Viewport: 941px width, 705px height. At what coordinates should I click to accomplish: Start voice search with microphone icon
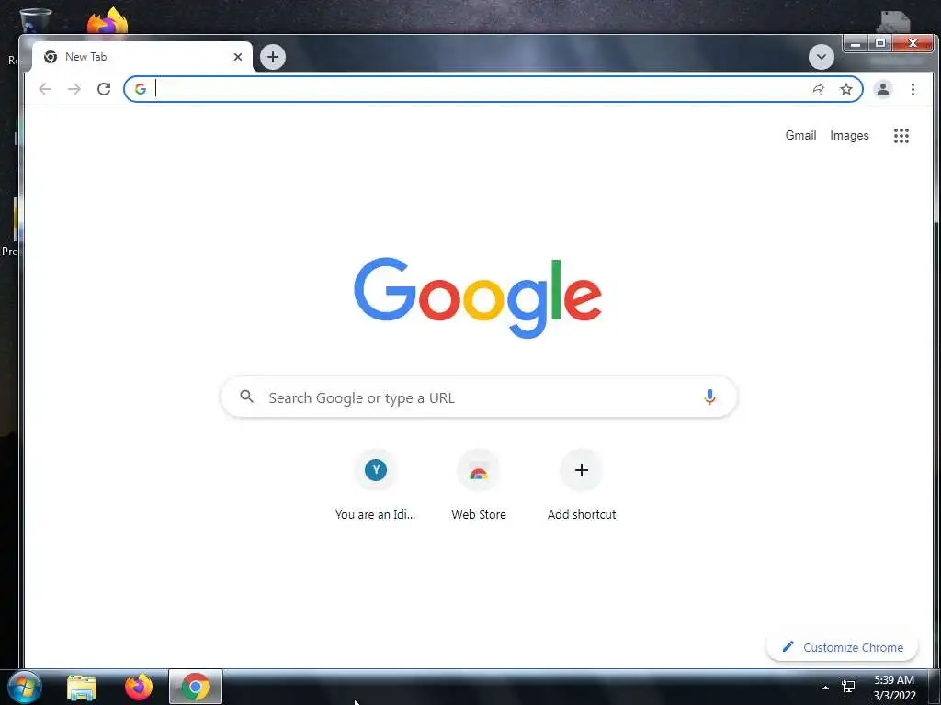(x=709, y=397)
